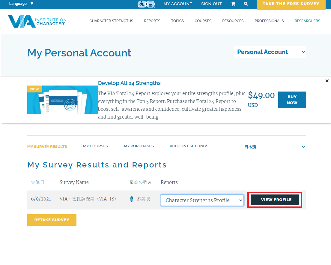
Task: Open the CHARACTER STRENGTHS navigation menu
Action: pyautogui.click(x=111, y=21)
